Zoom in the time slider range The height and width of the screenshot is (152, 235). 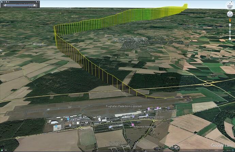(x=6, y=2)
